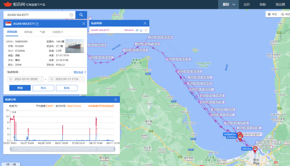Toggle track visibility eye icon
Screen dimensions: 290x166
[137, 30]
